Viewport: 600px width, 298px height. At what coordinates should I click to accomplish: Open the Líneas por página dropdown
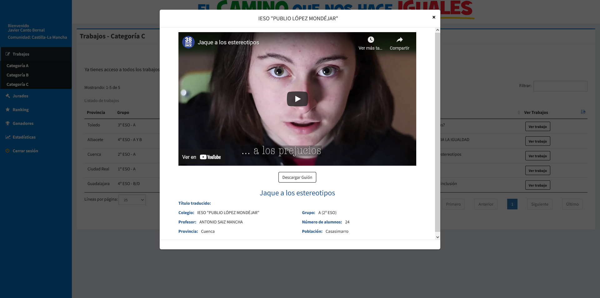click(132, 200)
